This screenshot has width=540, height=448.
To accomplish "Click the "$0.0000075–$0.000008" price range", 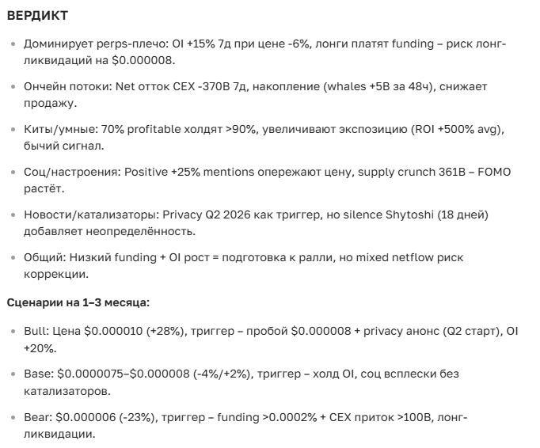I will point(119,374).
